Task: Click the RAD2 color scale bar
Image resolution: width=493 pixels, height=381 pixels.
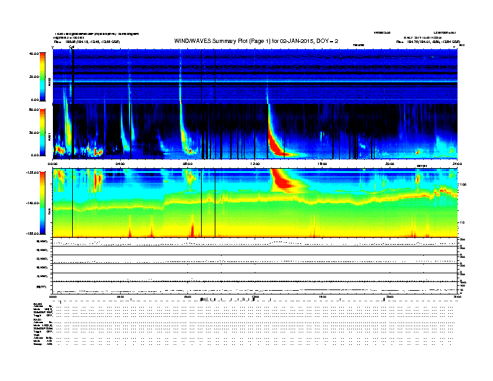Action: [42, 77]
